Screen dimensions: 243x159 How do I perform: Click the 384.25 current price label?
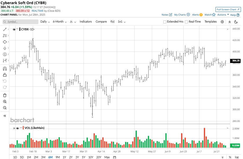tap(235, 61)
